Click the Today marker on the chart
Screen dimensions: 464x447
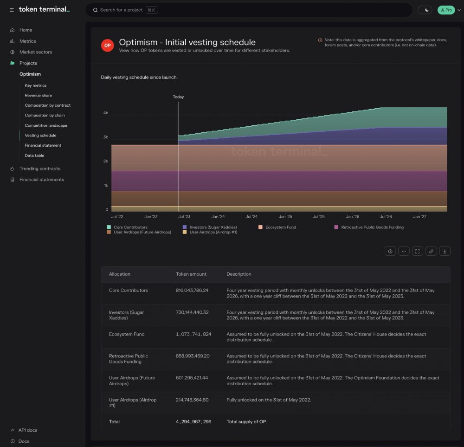tap(178, 97)
